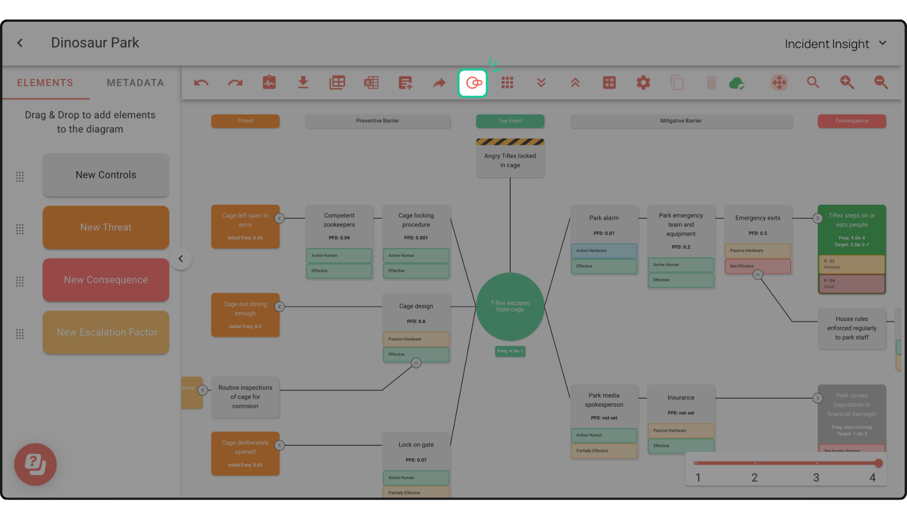Open the diagram settings gear

[x=643, y=83]
